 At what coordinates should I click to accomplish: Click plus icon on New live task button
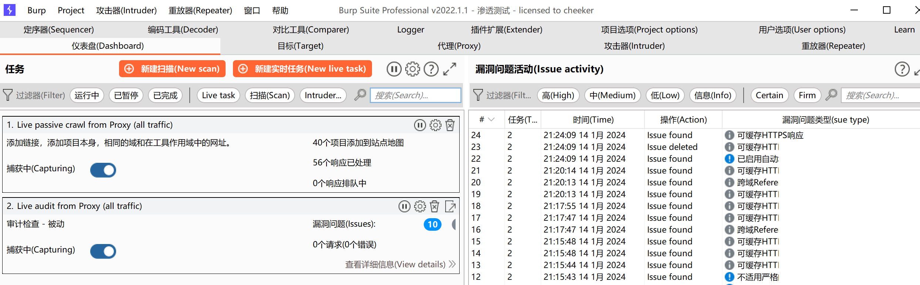point(243,69)
